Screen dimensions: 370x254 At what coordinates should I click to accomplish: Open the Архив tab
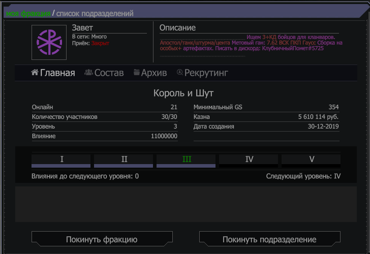click(x=153, y=73)
